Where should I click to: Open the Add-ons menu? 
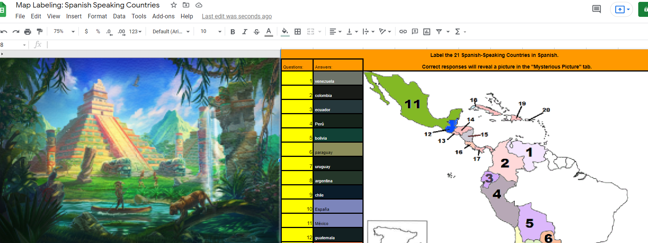(163, 16)
